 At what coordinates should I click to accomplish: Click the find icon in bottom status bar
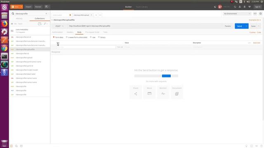tap(16, 146)
